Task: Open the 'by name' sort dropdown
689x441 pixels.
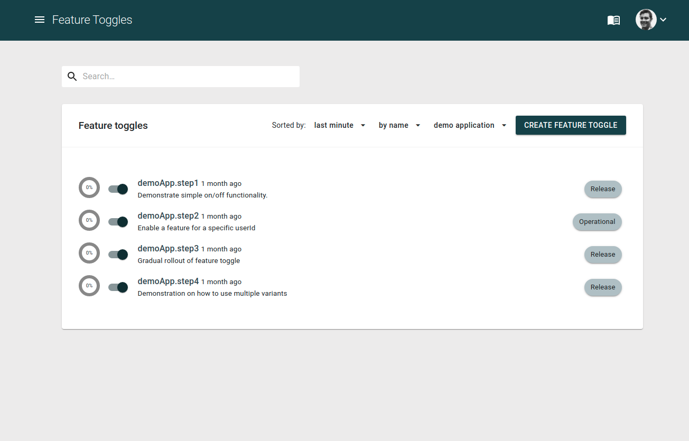Action: [399, 125]
